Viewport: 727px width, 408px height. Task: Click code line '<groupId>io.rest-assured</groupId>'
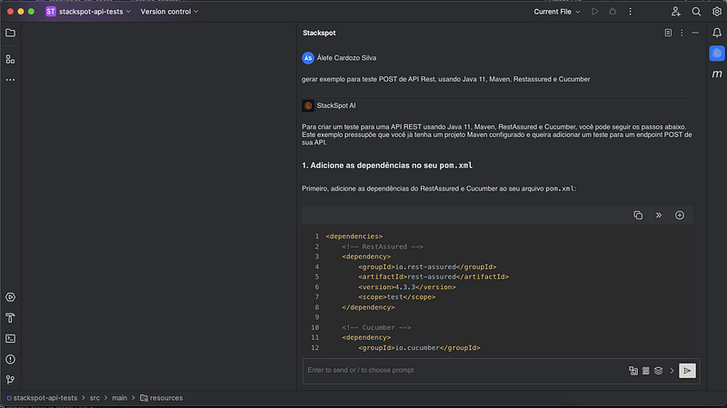click(427, 267)
